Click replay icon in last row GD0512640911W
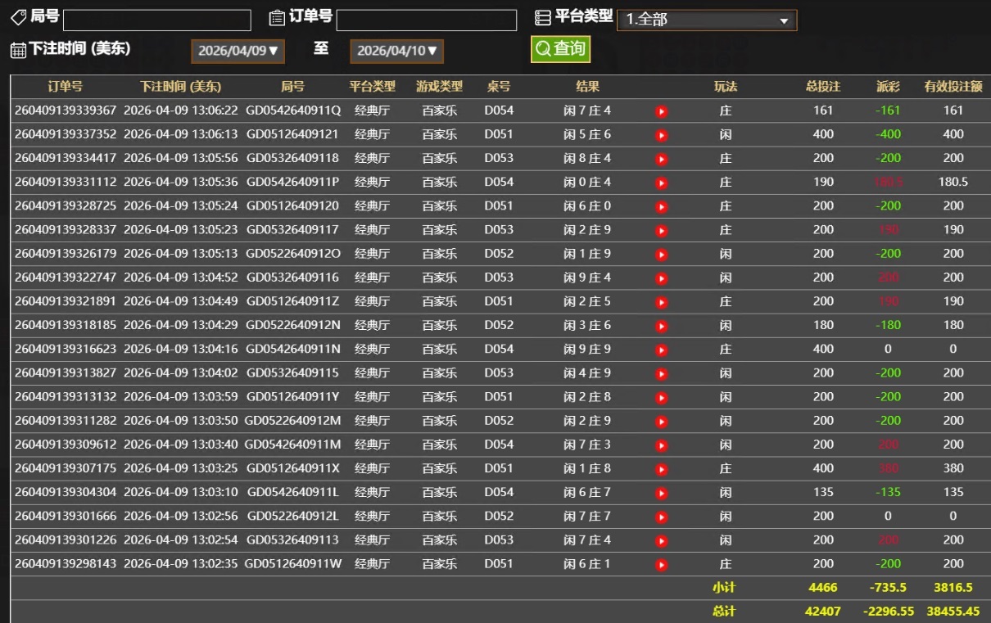Image resolution: width=991 pixels, height=623 pixels. point(661,565)
